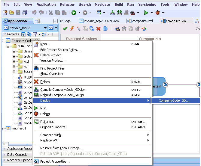
Task: Click the green Back navigation icon
Action: tap(74, 13)
